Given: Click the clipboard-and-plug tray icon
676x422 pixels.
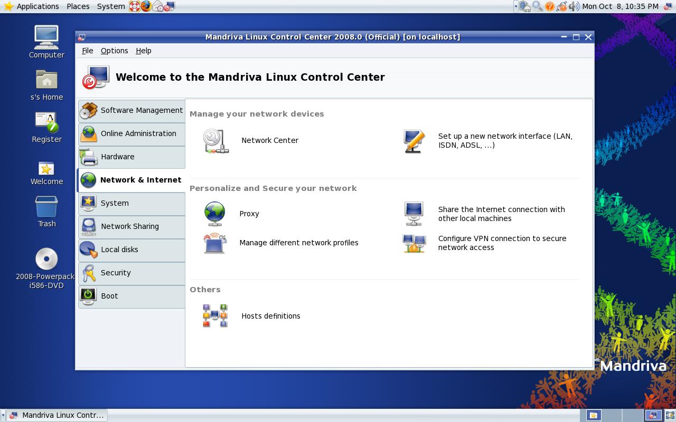Looking at the screenshot, I should pyautogui.click(x=525, y=6).
